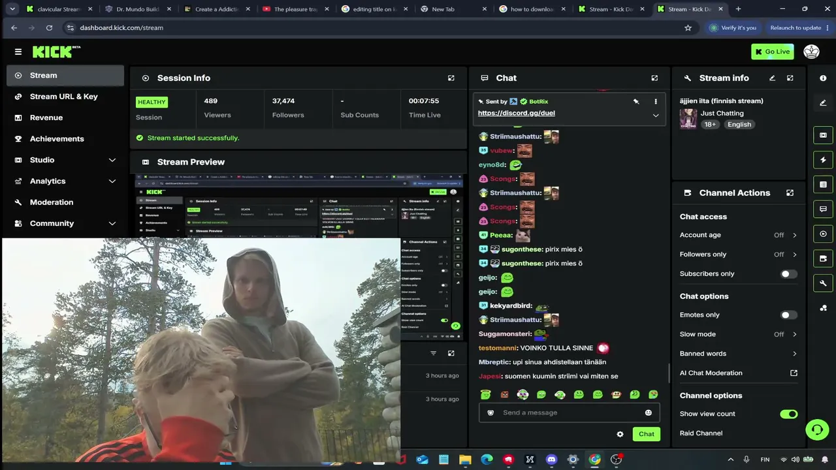The width and height of the screenshot is (836, 470).
Task: Open Microsoft Edge from the taskbar
Action: (487, 460)
